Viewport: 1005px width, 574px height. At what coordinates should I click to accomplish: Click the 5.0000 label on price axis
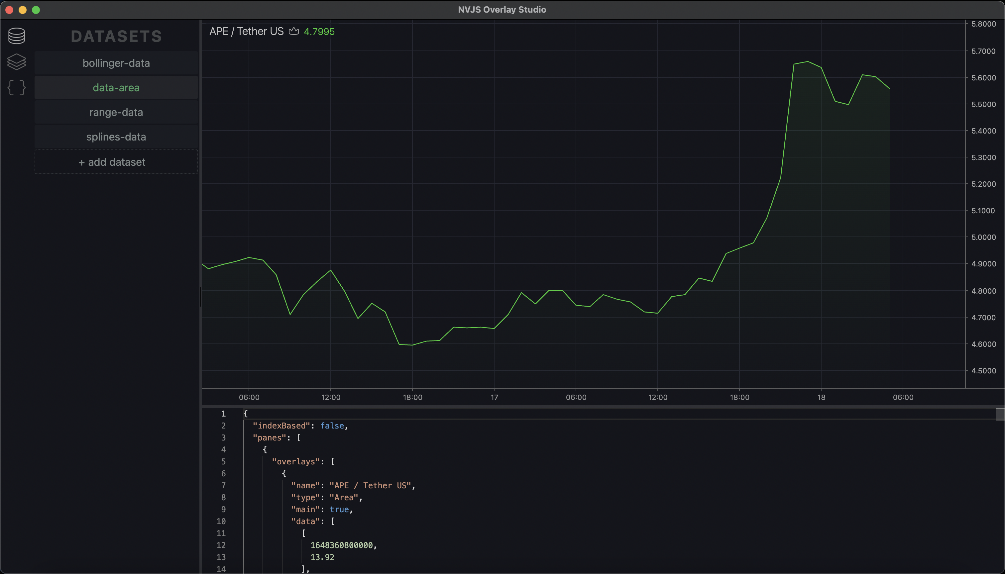click(983, 237)
